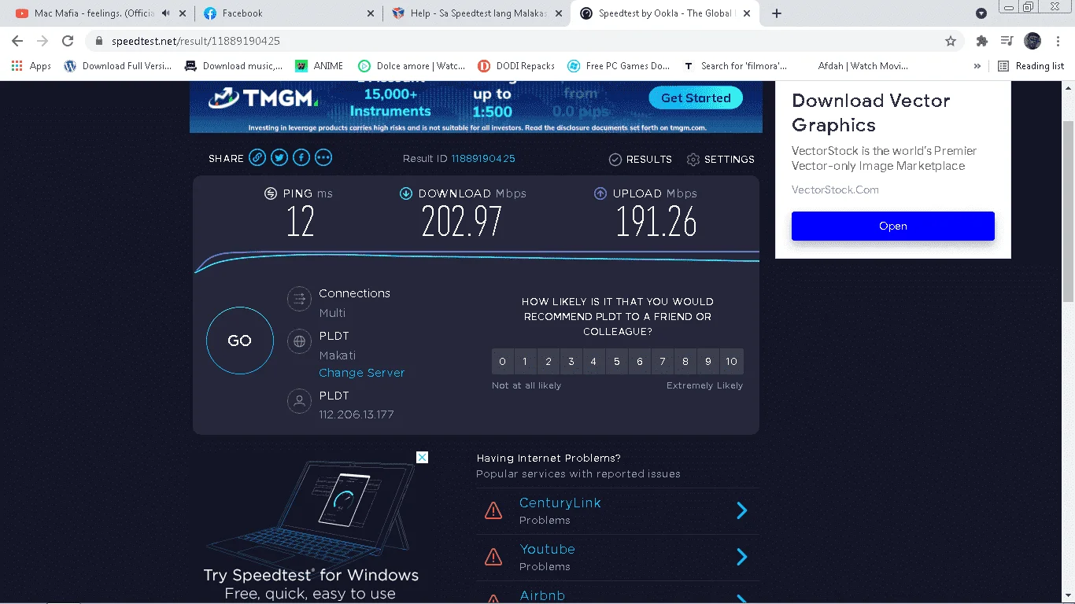Click the upload arrow icon
The image size is (1075, 604).
coord(600,193)
